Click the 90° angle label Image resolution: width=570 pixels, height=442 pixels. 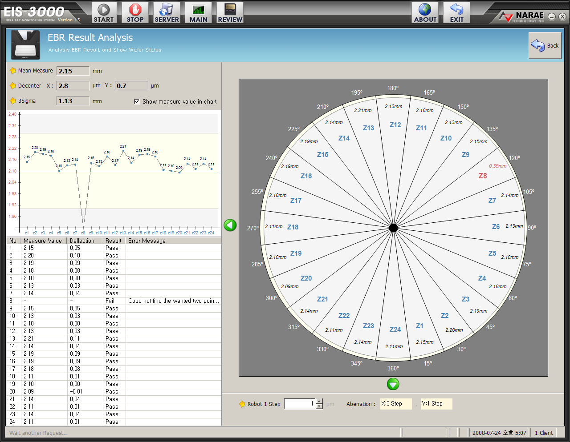pos(532,228)
